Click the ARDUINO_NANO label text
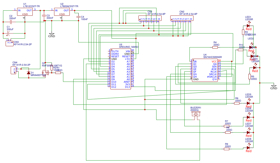Screen dimensions: 280x163 coord(129,47)
